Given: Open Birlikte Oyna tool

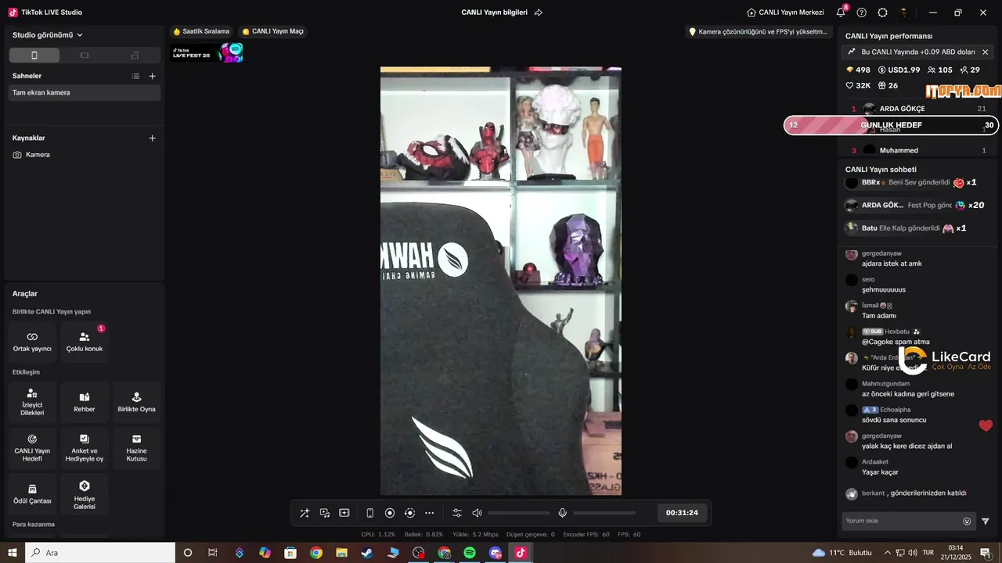Looking at the screenshot, I should tap(137, 402).
